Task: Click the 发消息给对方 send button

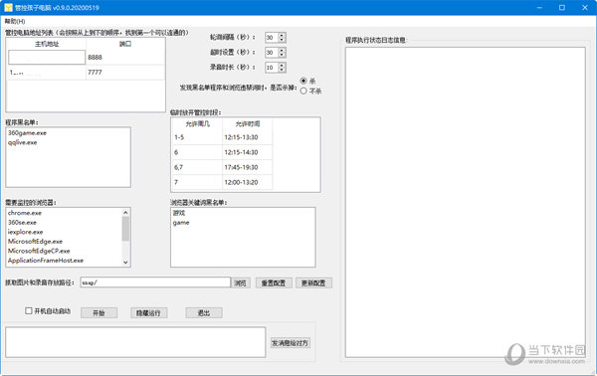Action: (x=291, y=343)
